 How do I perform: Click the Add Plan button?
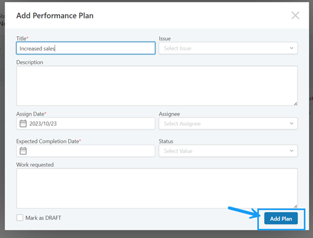pos(281,218)
